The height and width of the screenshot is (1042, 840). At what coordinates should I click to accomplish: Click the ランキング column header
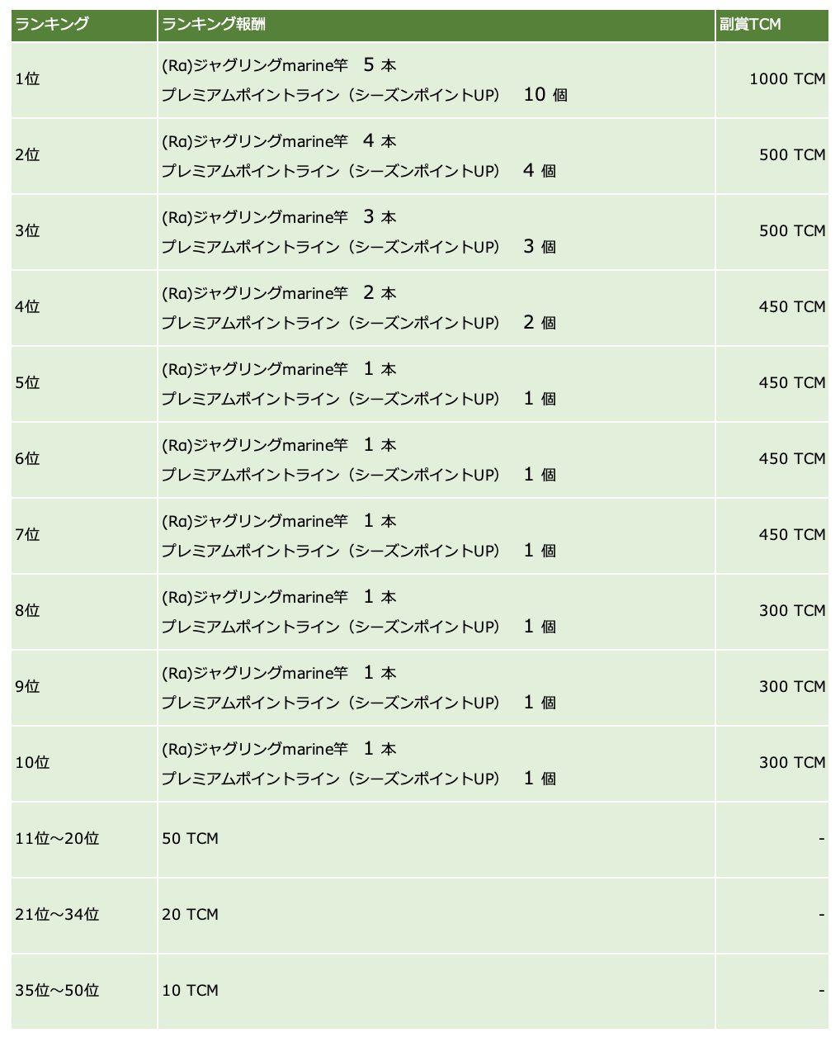coord(52,25)
